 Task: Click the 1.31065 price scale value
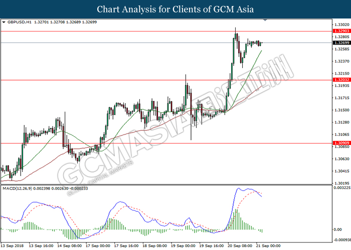pyautogui.click(x=341, y=134)
